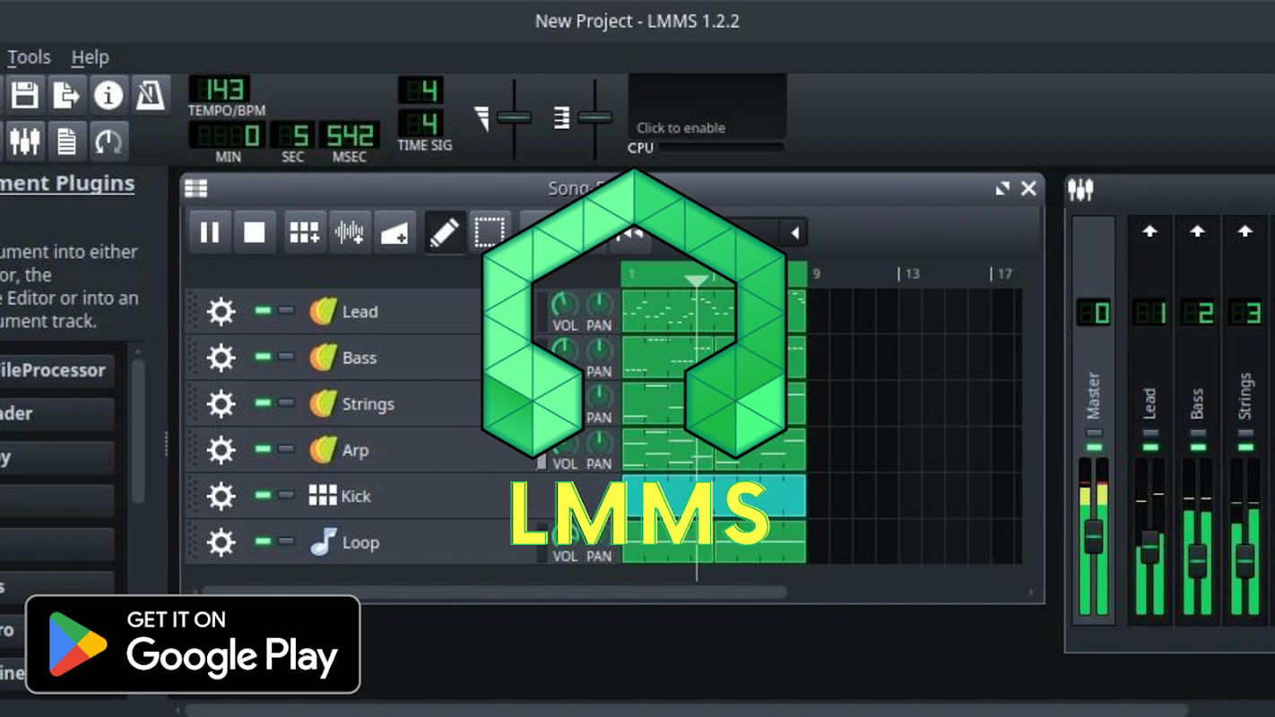
Task: Click the Master channel fader in mixer
Action: (1093, 535)
